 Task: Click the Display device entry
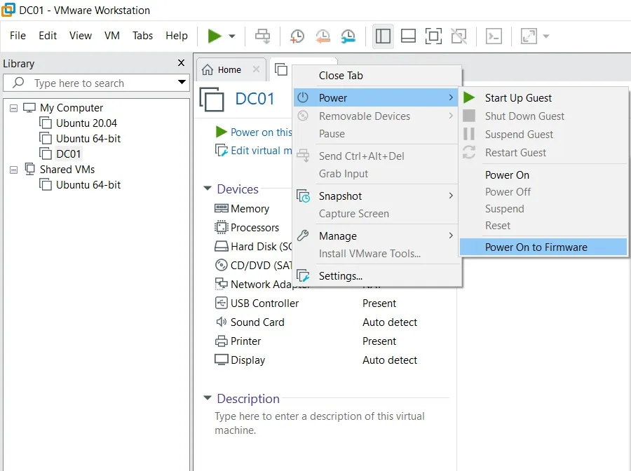pyautogui.click(x=247, y=360)
